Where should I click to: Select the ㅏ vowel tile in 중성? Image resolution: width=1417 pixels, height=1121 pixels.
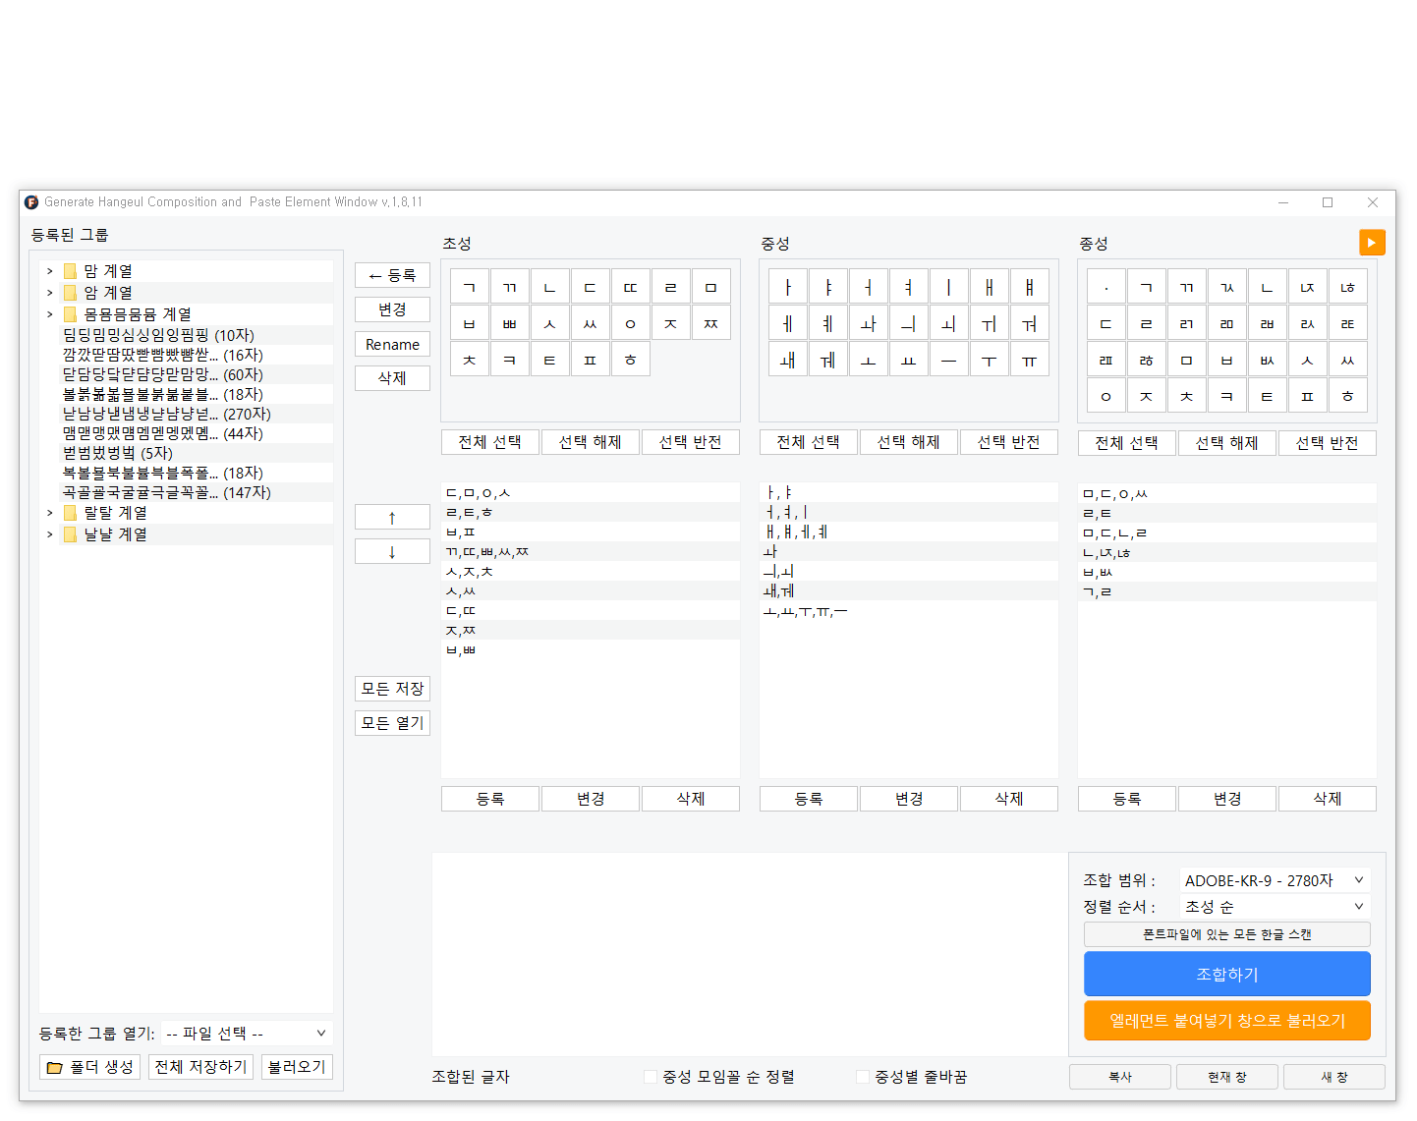click(x=788, y=287)
